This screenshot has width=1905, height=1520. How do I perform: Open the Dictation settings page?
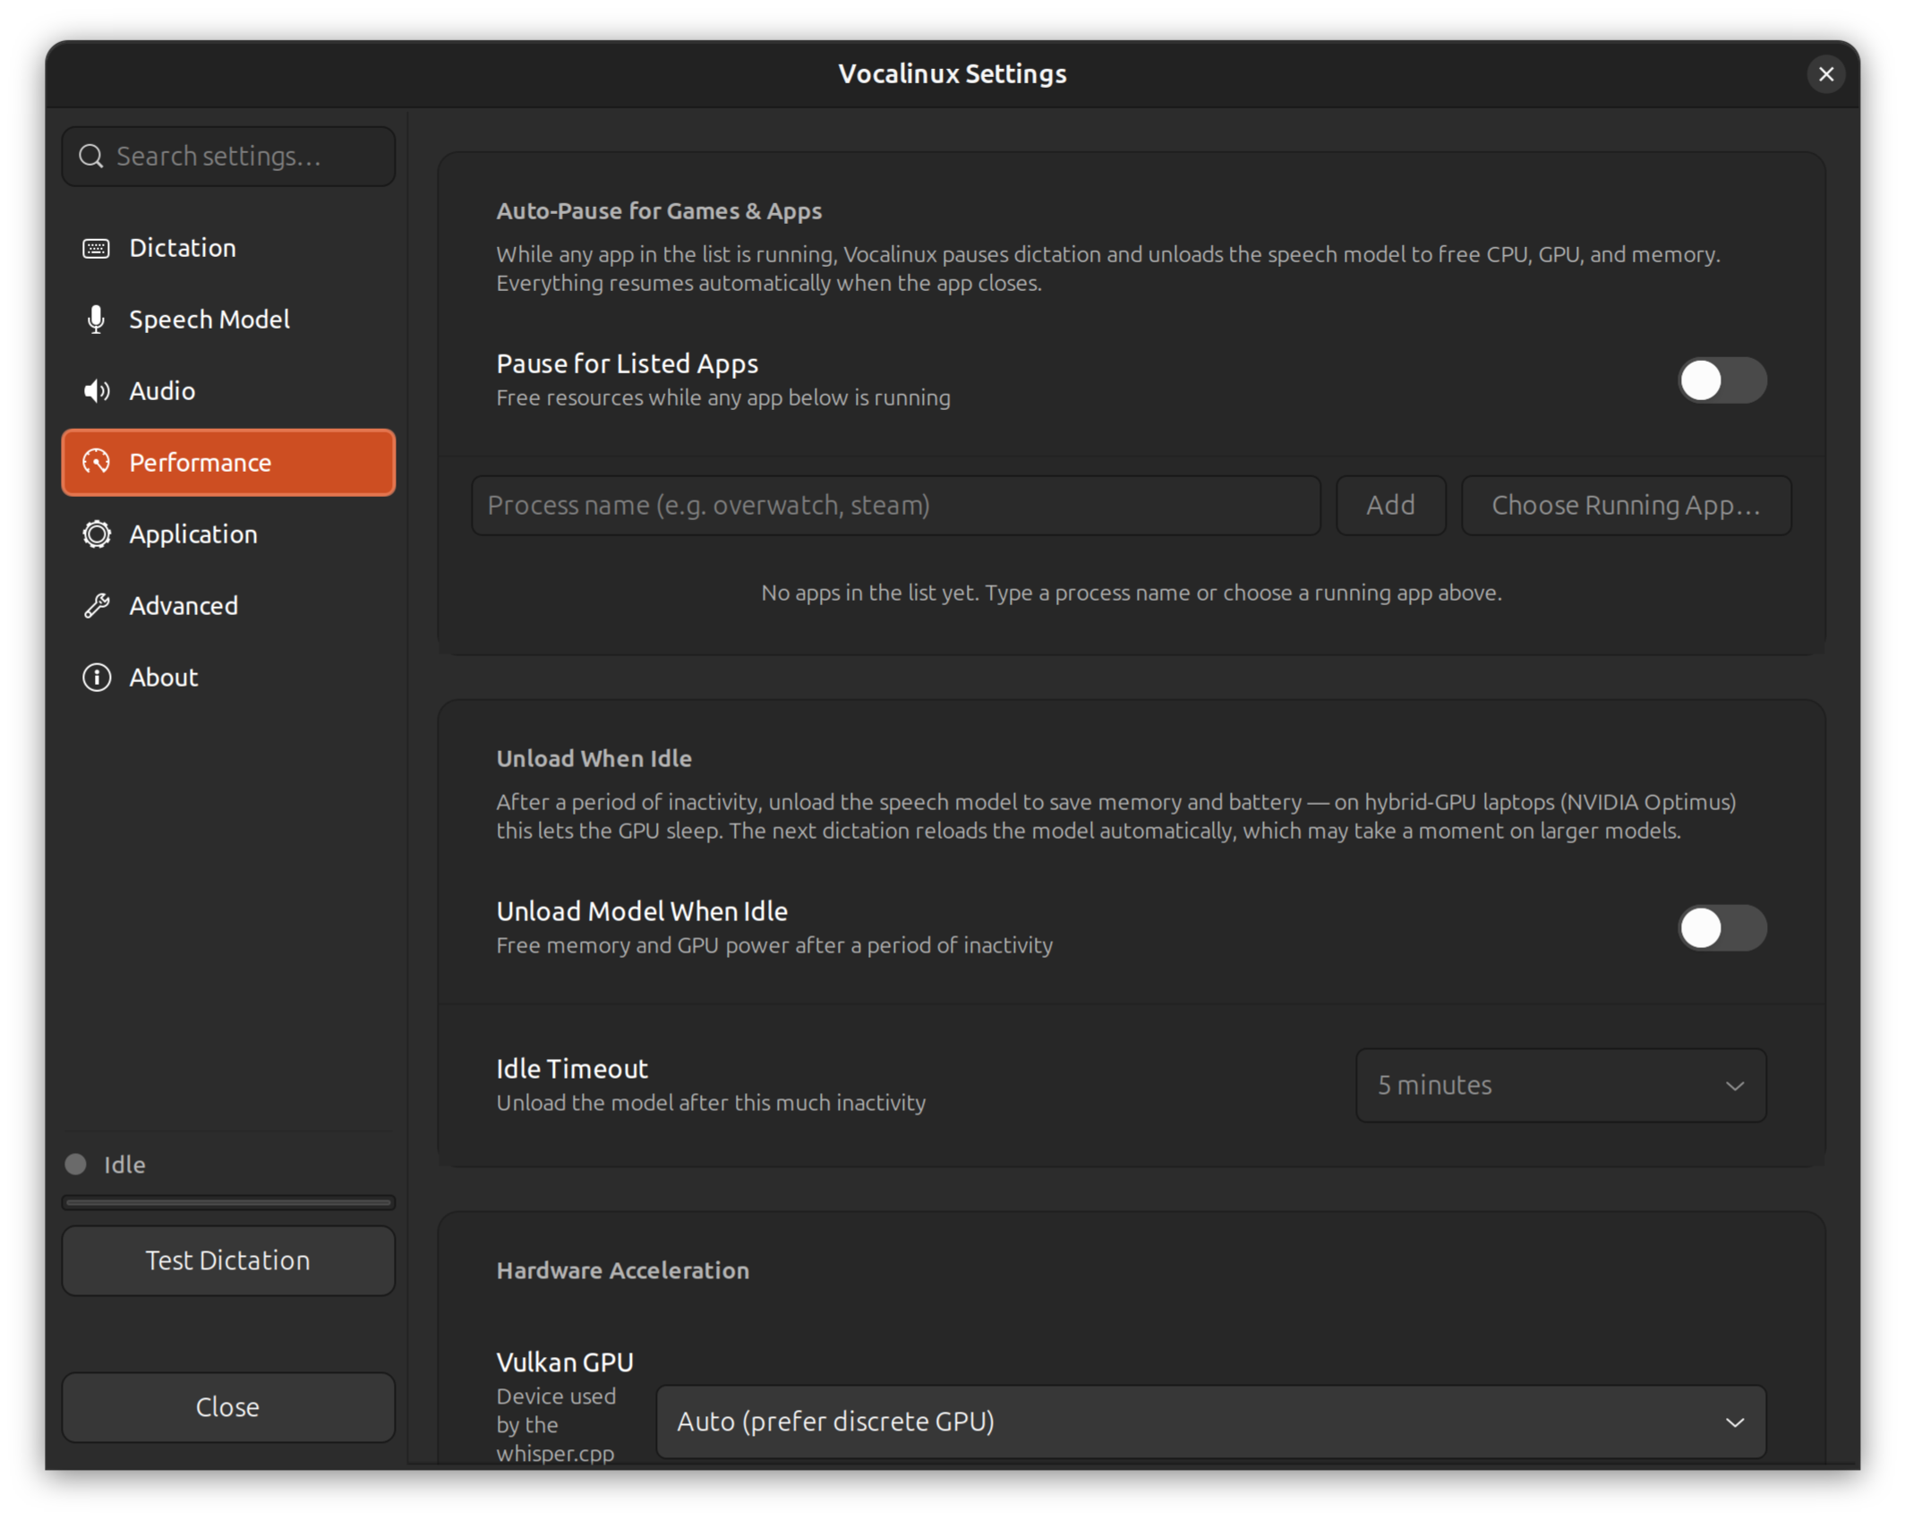click(x=228, y=248)
